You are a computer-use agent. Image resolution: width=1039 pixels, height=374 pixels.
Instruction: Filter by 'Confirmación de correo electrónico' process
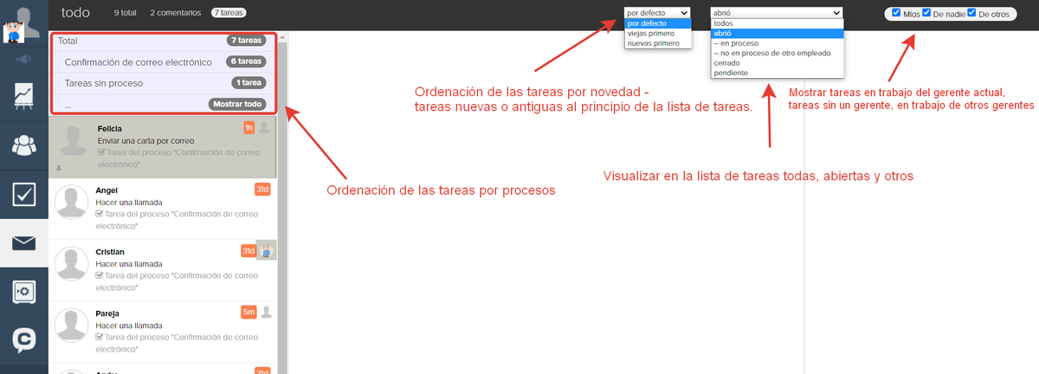(165, 61)
